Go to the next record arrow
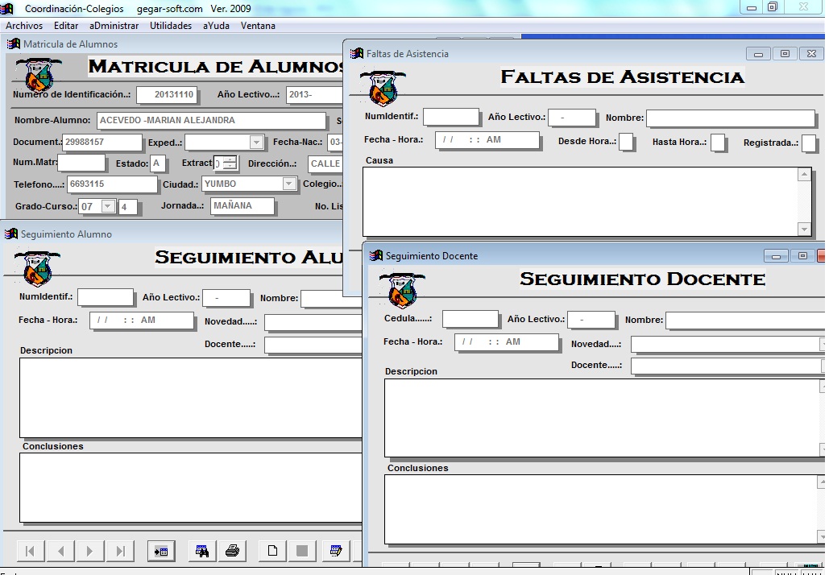The height and width of the screenshot is (575, 829). (x=89, y=551)
